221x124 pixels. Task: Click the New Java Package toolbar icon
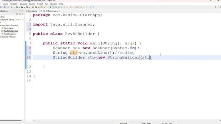33,7
